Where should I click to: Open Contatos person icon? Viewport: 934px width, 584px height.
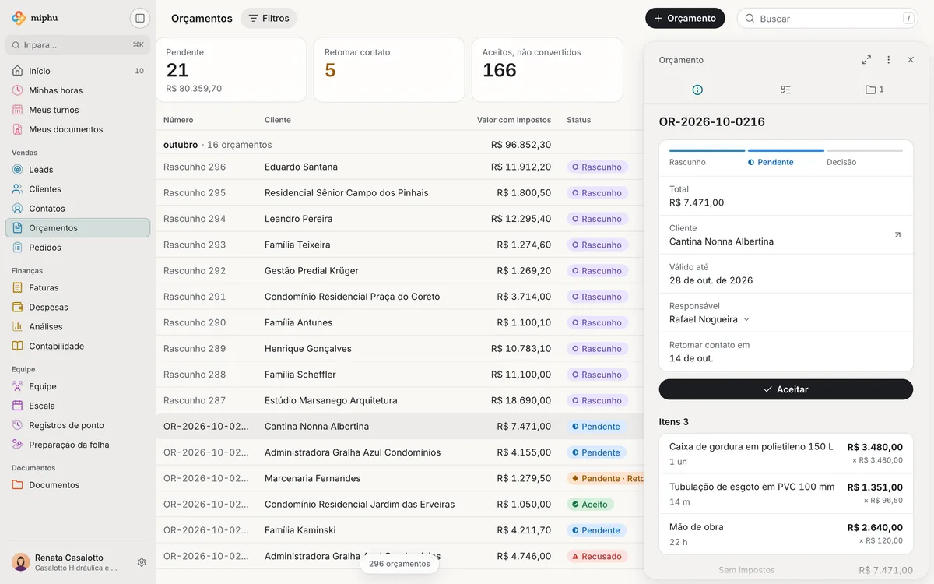18,209
